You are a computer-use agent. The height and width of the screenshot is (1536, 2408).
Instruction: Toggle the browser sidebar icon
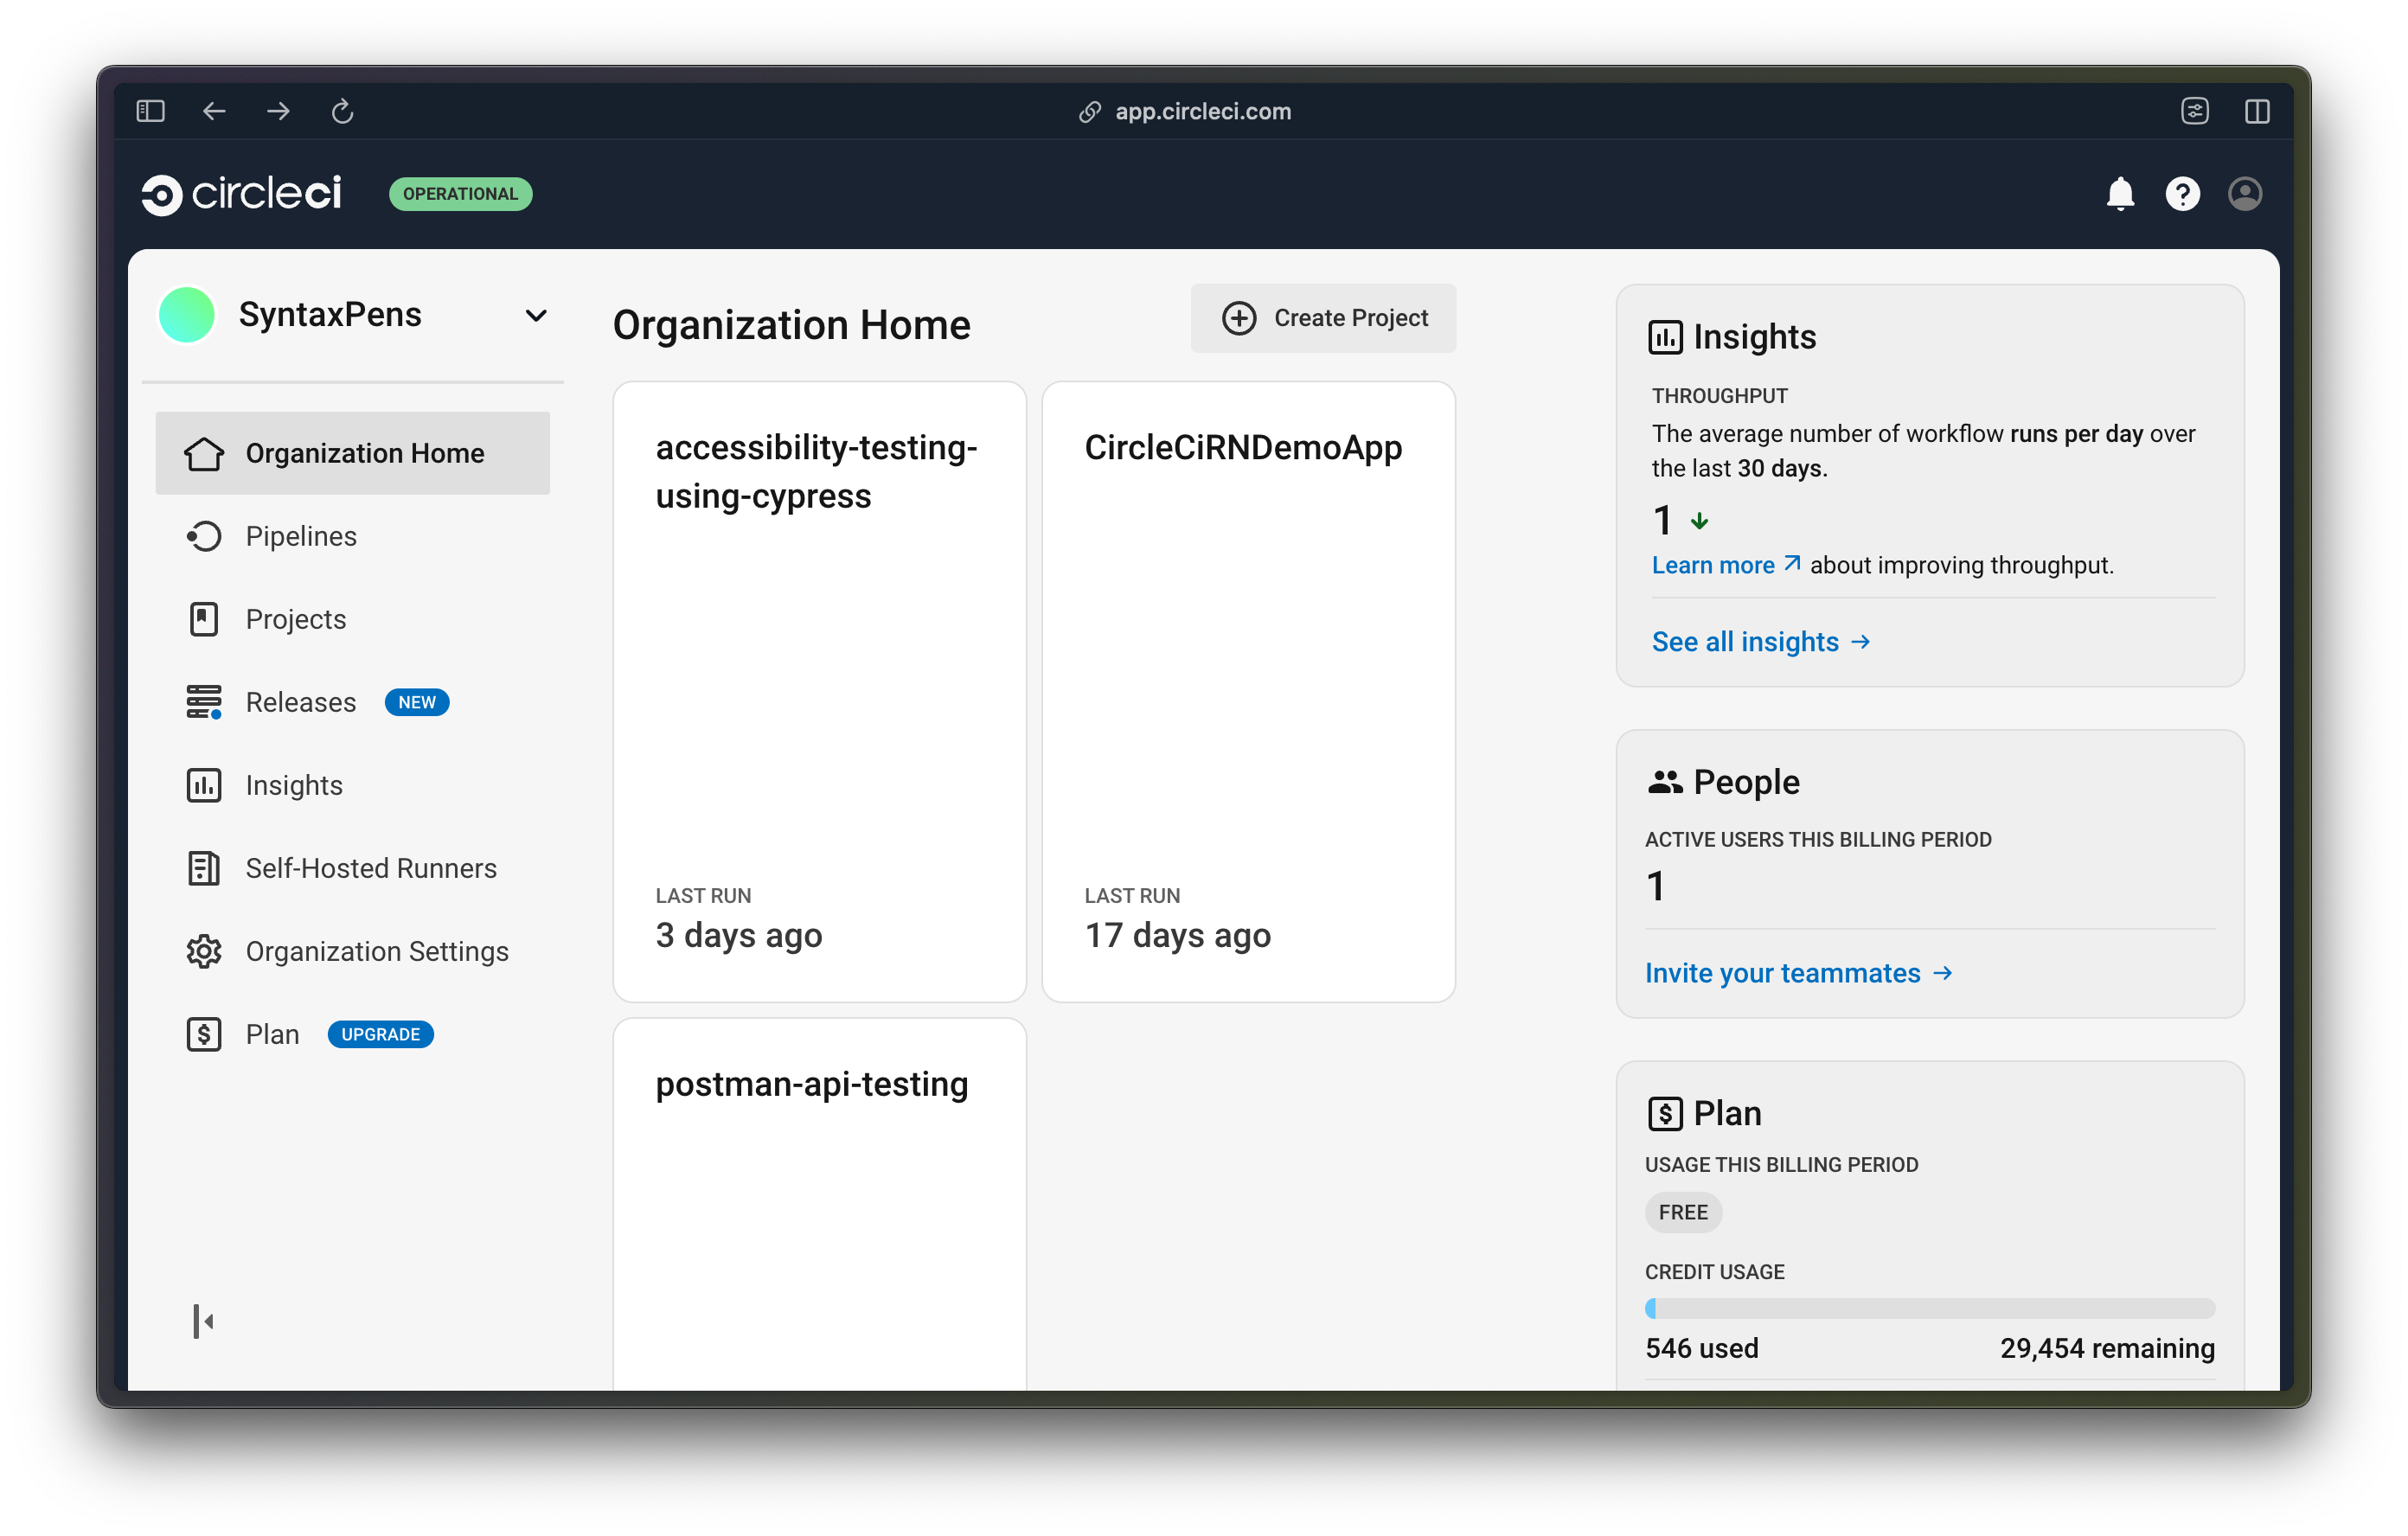coord(150,111)
